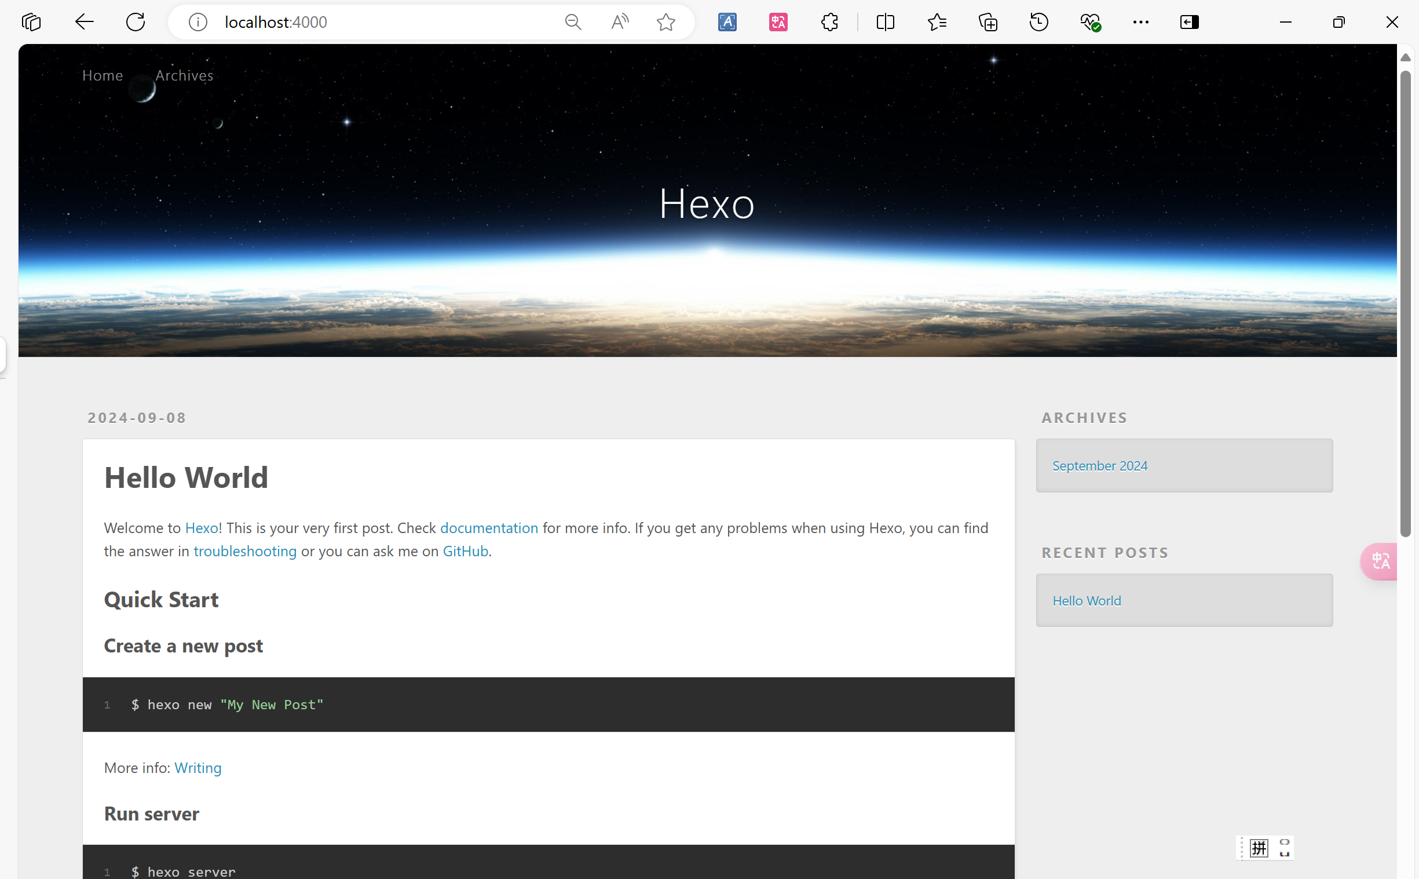The image size is (1419, 879).
Task: Click the browser back arrow
Action: (84, 22)
